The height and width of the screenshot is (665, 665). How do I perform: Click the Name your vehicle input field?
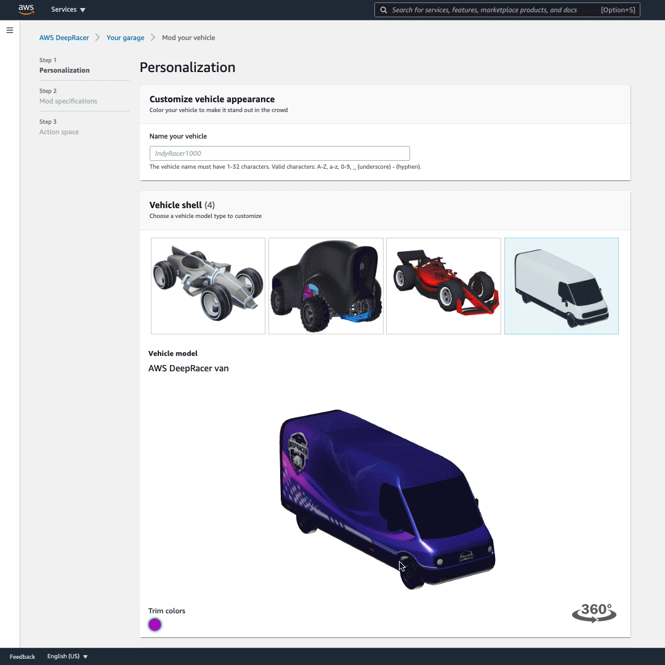click(280, 153)
